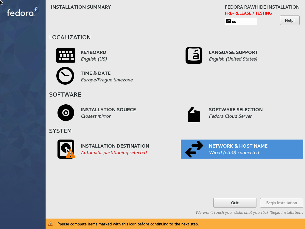305x229 pixels.
Task: Click the Time & Date clock icon
Action: tap(65, 76)
